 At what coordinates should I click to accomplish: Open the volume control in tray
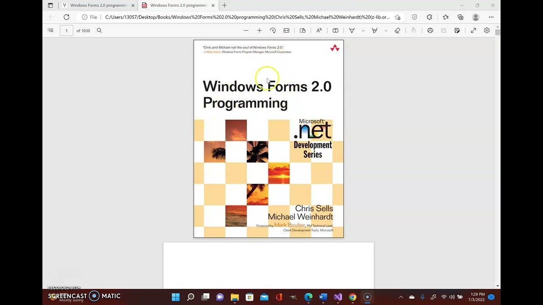coord(452,297)
